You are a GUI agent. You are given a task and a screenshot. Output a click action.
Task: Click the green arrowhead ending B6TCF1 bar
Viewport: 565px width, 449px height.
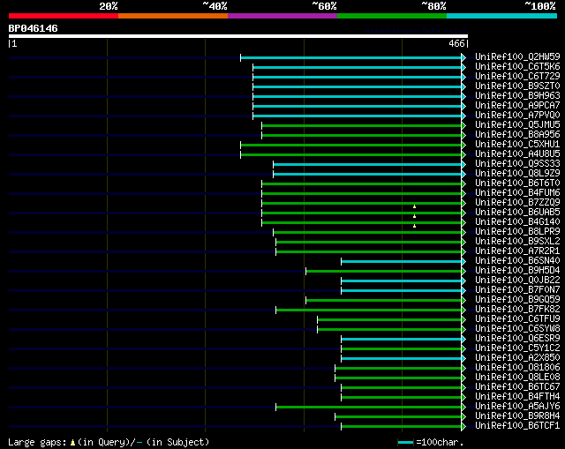[463, 427]
